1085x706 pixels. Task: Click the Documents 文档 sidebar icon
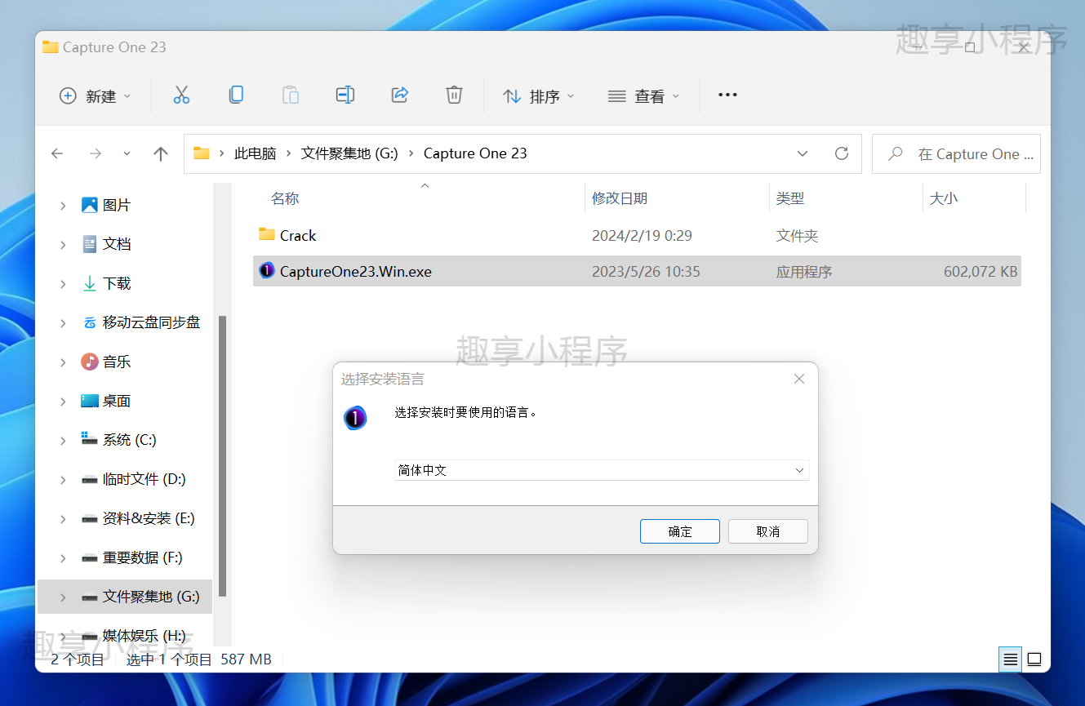point(90,244)
